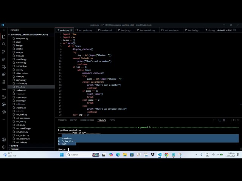The height and width of the screenshot is (181, 242).
Task: Open the rubber duck debugger view
Action: (x=4, y=97)
